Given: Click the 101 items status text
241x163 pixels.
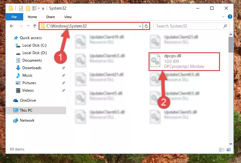Looking at the screenshot, I should [x=17, y=149].
